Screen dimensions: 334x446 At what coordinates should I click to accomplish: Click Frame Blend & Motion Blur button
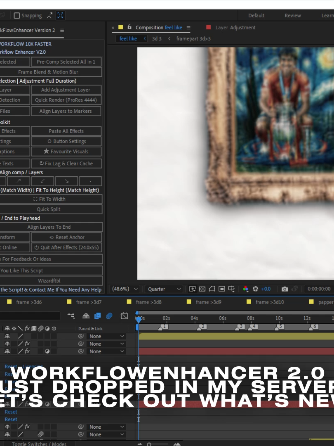point(48,72)
